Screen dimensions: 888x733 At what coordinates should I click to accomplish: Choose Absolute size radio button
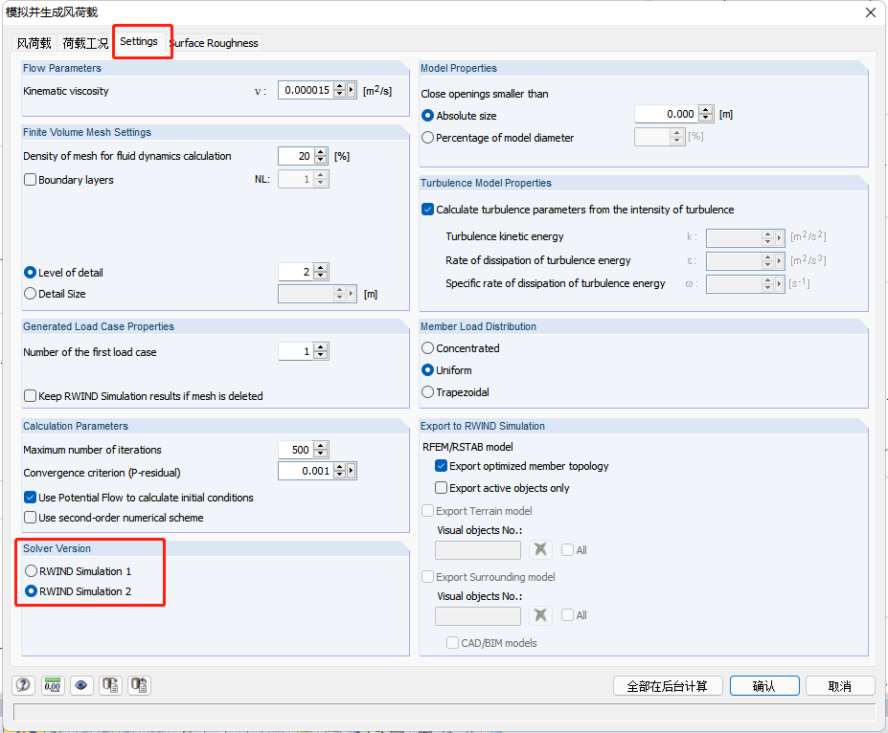point(427,116)
